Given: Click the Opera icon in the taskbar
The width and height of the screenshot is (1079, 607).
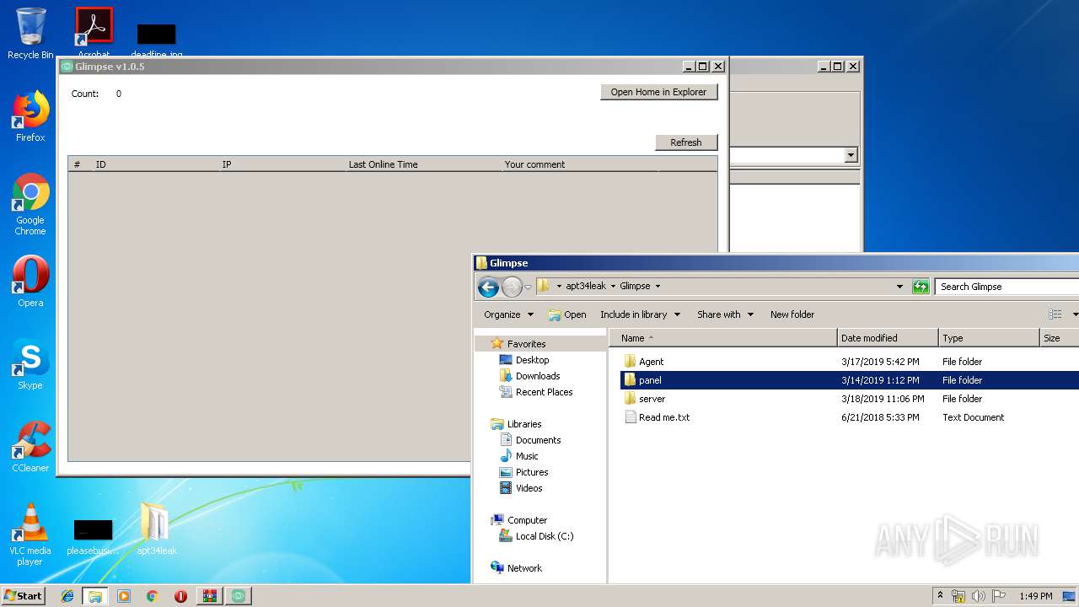Looking at the screenshot, I should (x=180, y=596).
